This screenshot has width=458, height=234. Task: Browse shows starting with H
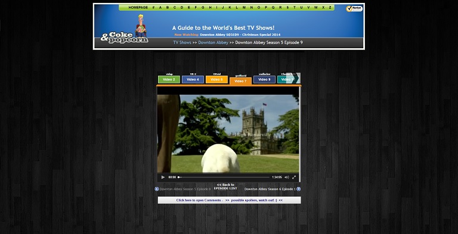click(x=210, y=8)
